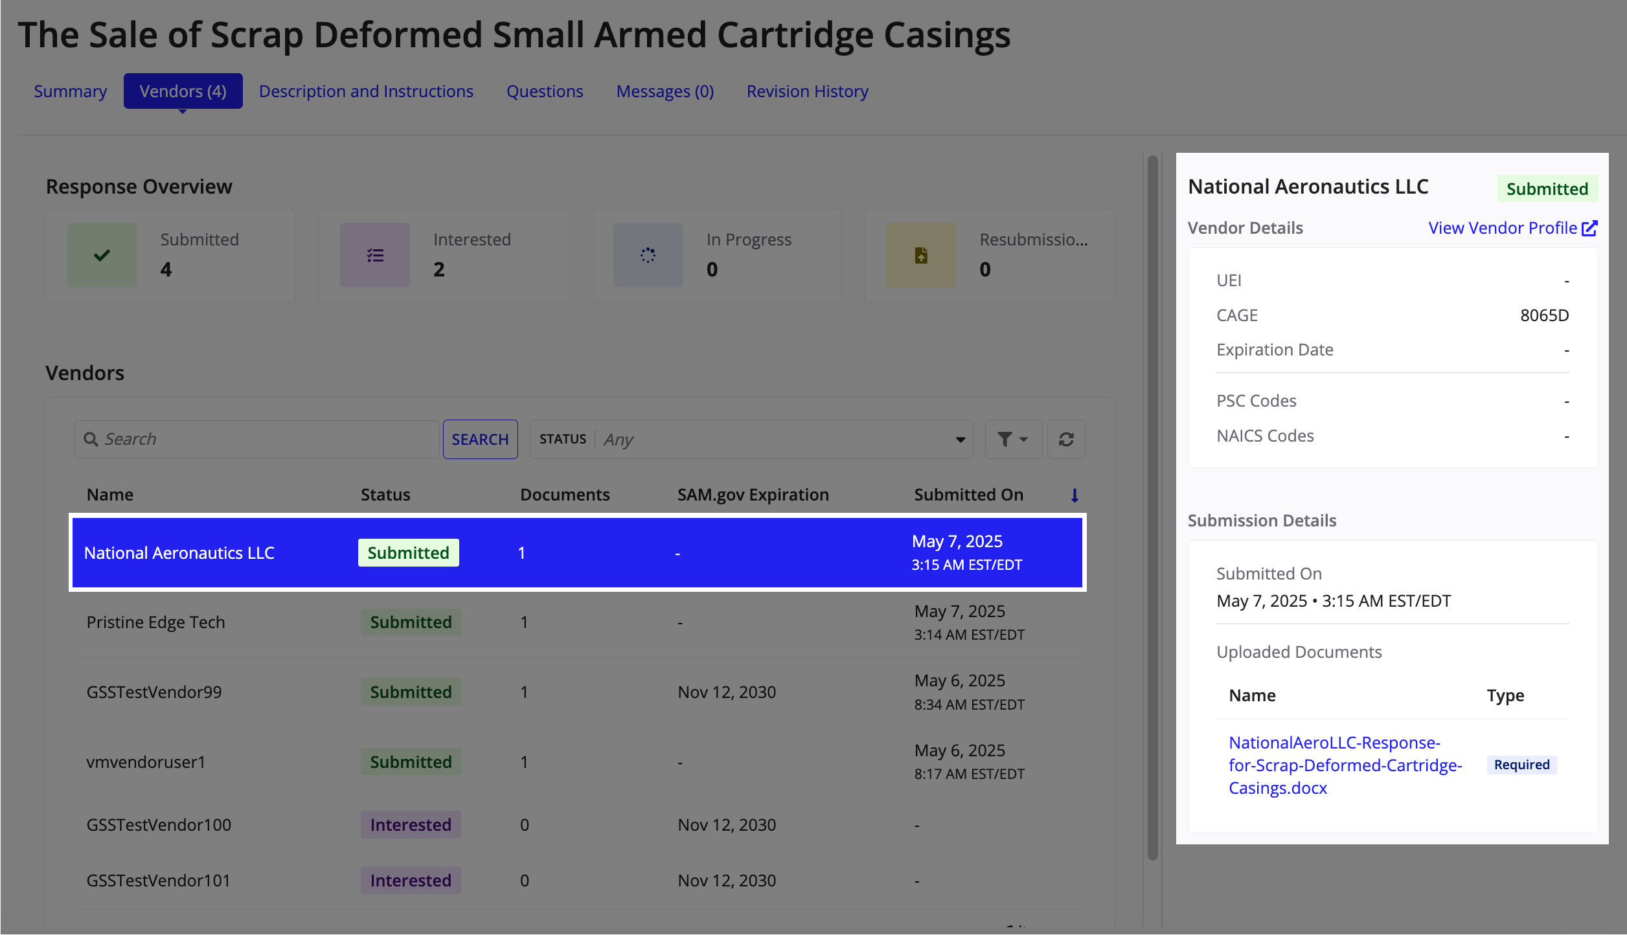Open the Status Any dropdown
The image size is (1627, 935).
tap(751, 440)
